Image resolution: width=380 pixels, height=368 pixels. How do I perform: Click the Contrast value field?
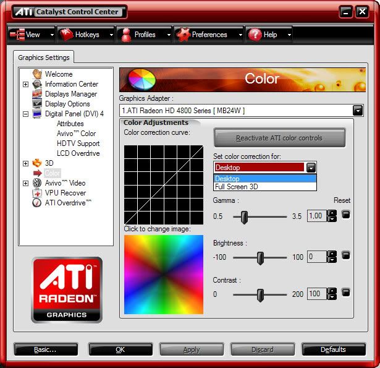(x=317, y=294)
